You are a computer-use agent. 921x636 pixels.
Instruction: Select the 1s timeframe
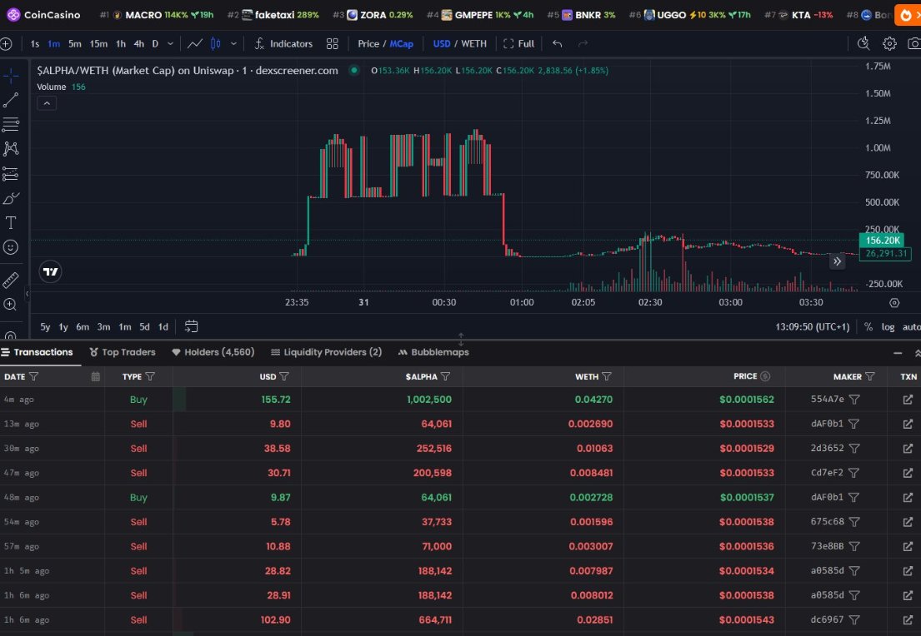tap(35, 43)
